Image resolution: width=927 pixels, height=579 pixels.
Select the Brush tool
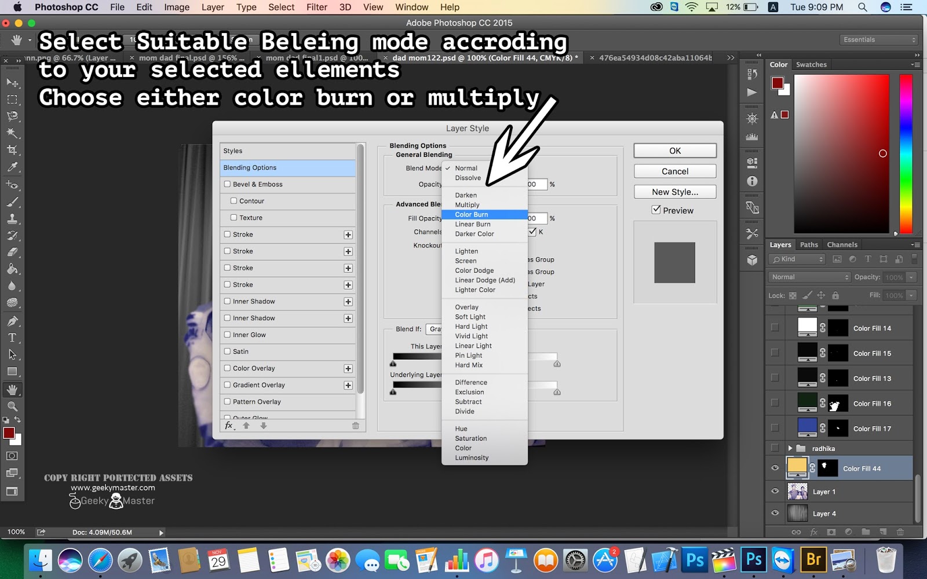click(x=12, y=202)
